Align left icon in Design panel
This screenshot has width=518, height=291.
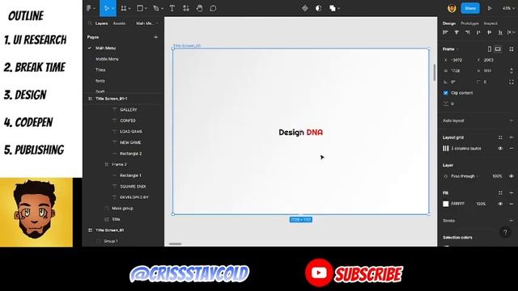445,32
